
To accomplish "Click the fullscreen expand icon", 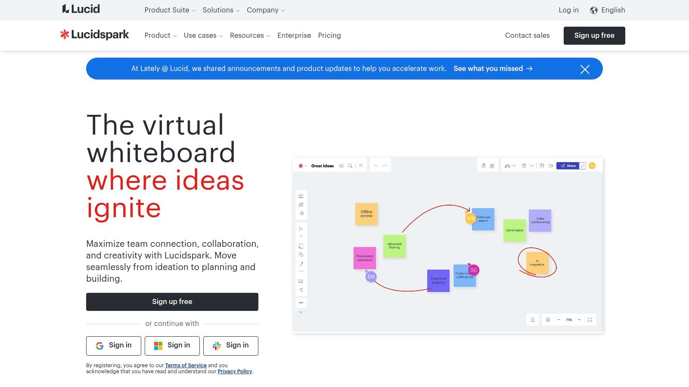I will coord(590,320).
